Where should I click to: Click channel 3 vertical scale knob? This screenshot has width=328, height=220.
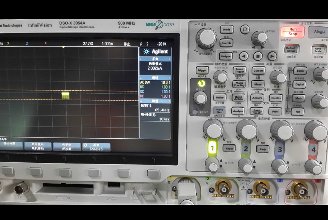click(282, 130)
